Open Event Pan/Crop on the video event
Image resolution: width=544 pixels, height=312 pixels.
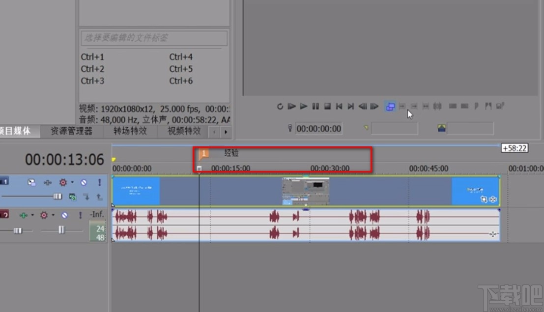click(x=484, y=199)
